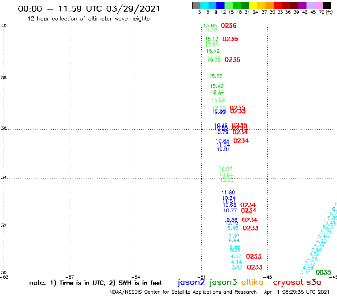Select the jason3 satellite label

223,282
